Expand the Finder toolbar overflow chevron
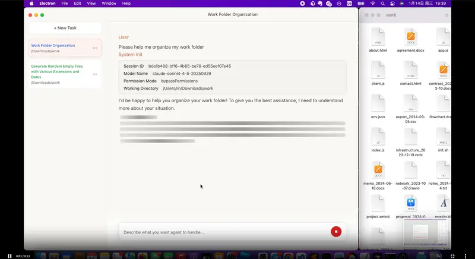 coord(446,15)
